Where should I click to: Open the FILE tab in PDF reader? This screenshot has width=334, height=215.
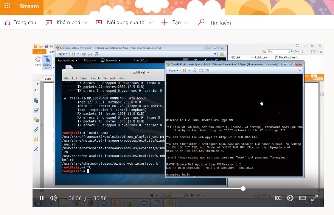click(x=39, y=52)
